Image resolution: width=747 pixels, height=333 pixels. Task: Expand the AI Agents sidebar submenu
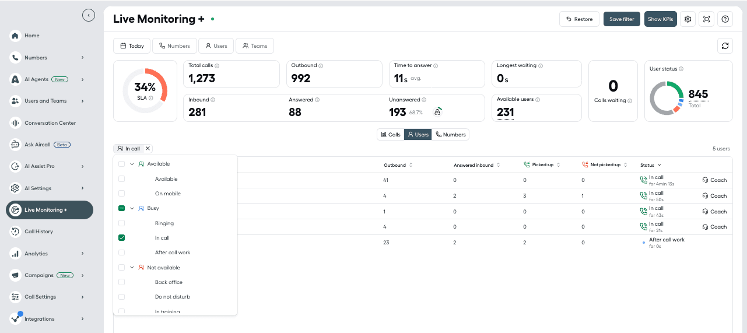(x=83, y=79)
